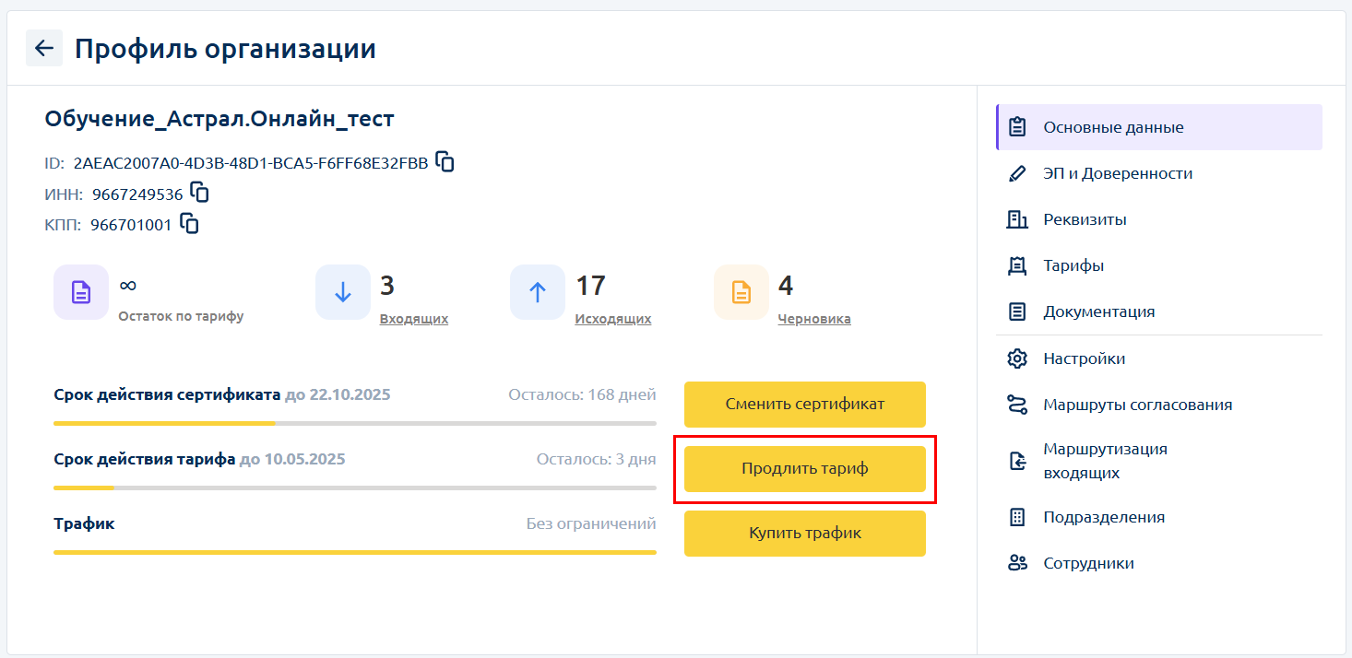Click the icon beside Маршрутизация входящих
1352x658 pixels.
tap(1017, 461)
